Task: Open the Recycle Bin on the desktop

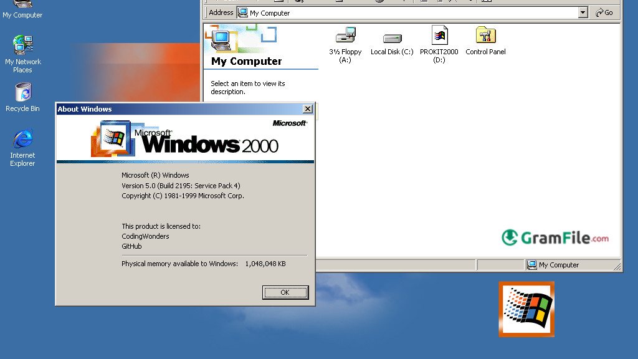Action: (22, 93)
